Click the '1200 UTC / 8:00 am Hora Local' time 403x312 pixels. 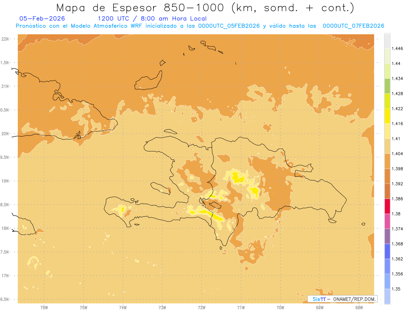(x=152, y=19)
